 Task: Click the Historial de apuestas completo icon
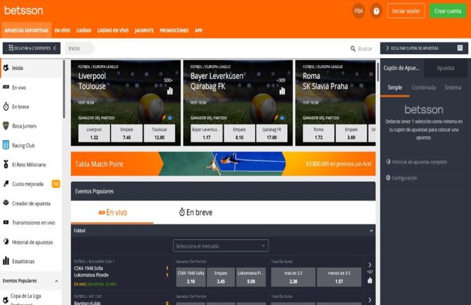(x=388, y=162)
